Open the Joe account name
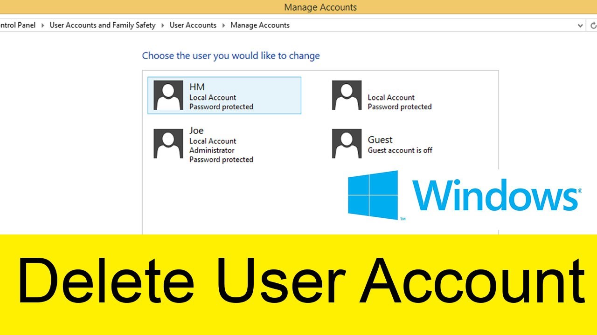The height and width of the screenshot is (335, 597). tap(196, 131)
